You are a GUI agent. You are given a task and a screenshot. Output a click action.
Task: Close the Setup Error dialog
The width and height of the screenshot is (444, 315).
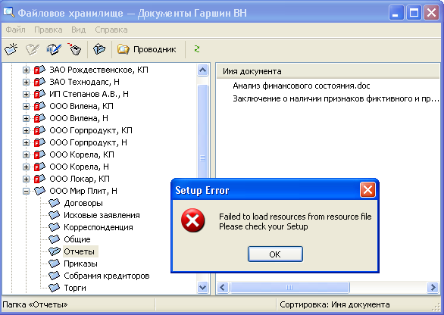click(367, 189)
